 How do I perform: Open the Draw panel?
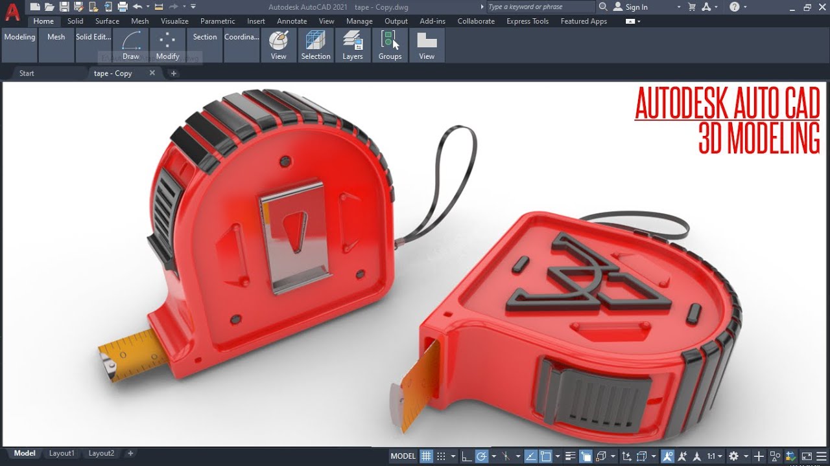tap(131, 45)
